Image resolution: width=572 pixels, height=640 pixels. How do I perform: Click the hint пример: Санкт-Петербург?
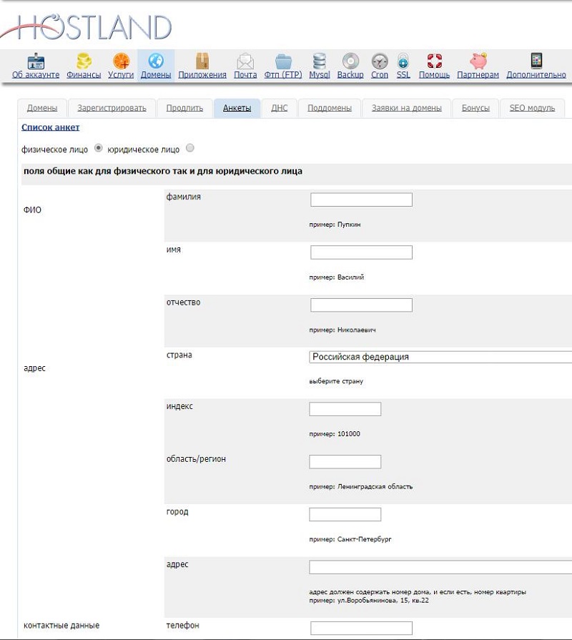pos(350,539)
